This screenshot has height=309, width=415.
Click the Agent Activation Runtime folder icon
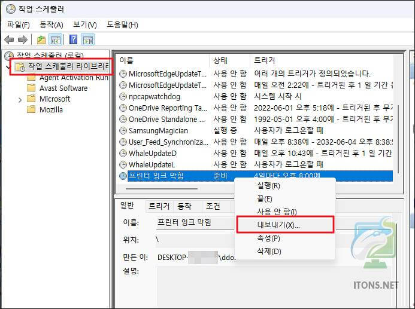click(31, 78)
